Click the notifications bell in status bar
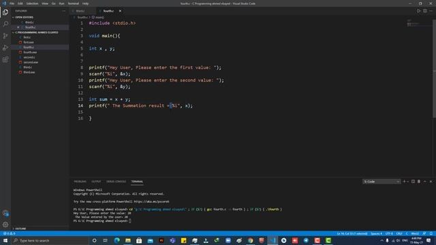Image resolution: width=436 pixels, height=245 pixels. tap(431, 233)
